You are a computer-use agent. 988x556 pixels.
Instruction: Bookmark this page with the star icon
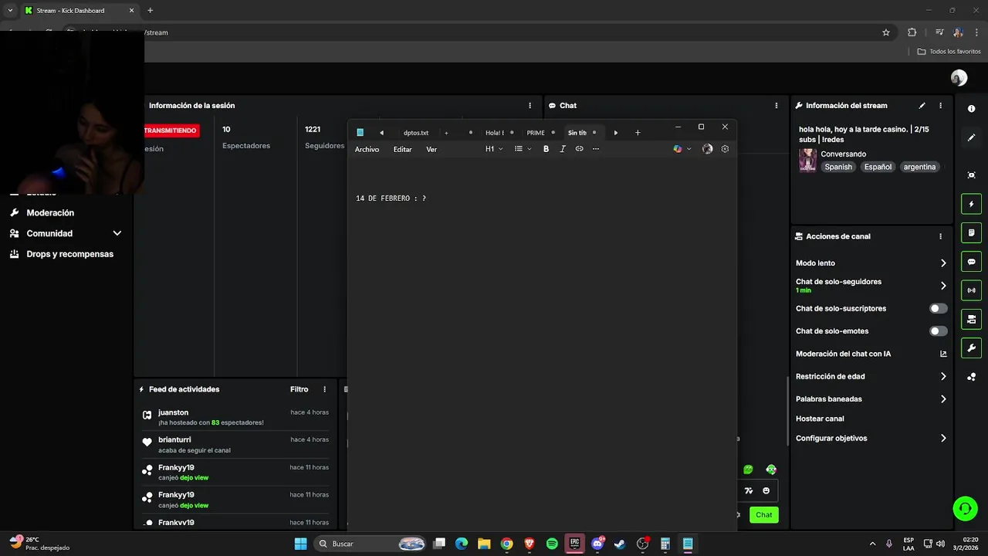(886, 32)
